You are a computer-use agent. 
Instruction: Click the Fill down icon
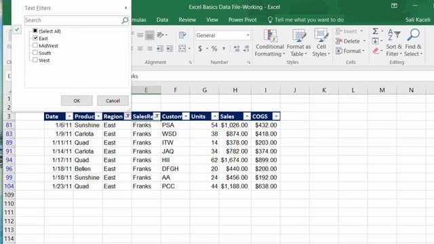[375, 41]
